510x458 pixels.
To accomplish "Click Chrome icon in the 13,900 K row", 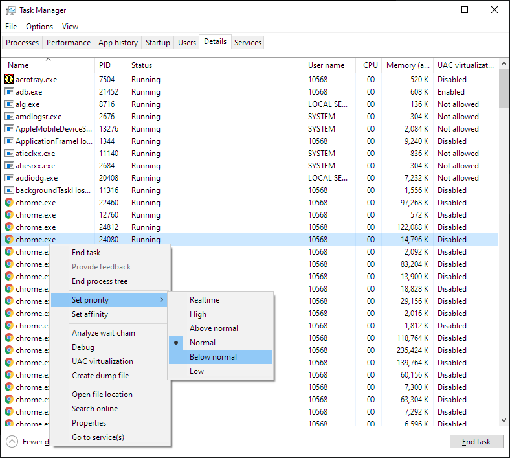I will pyautogui.click(x=9, y=277).
